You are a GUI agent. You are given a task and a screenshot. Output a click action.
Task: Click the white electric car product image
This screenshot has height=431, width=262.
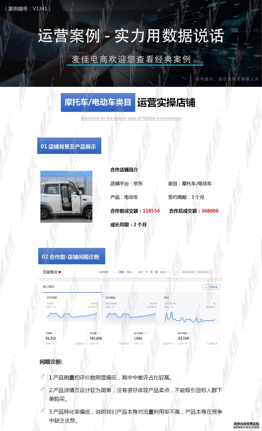click(x=66, y=197)
